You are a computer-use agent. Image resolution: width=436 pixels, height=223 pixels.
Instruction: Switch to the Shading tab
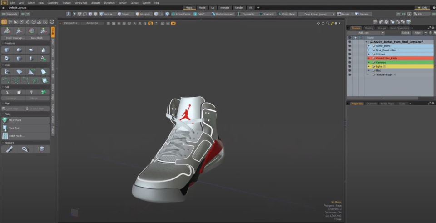(369, 28)
